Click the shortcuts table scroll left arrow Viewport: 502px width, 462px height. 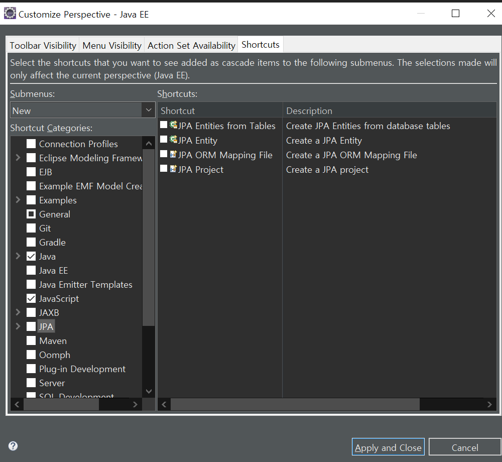(164, 404)
